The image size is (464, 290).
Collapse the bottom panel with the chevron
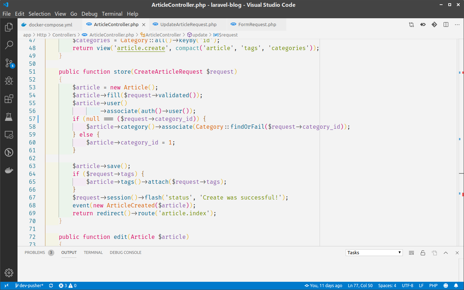(446, 253)
